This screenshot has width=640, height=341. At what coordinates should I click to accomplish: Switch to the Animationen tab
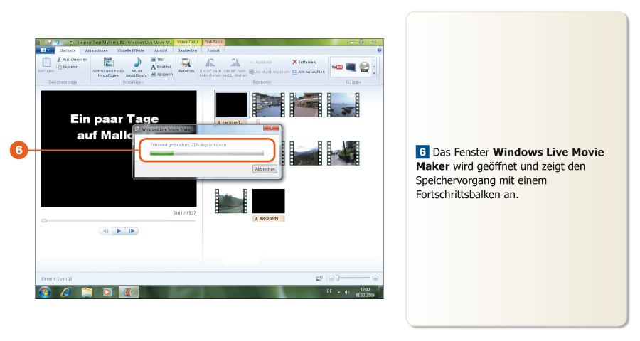[97, 50]
